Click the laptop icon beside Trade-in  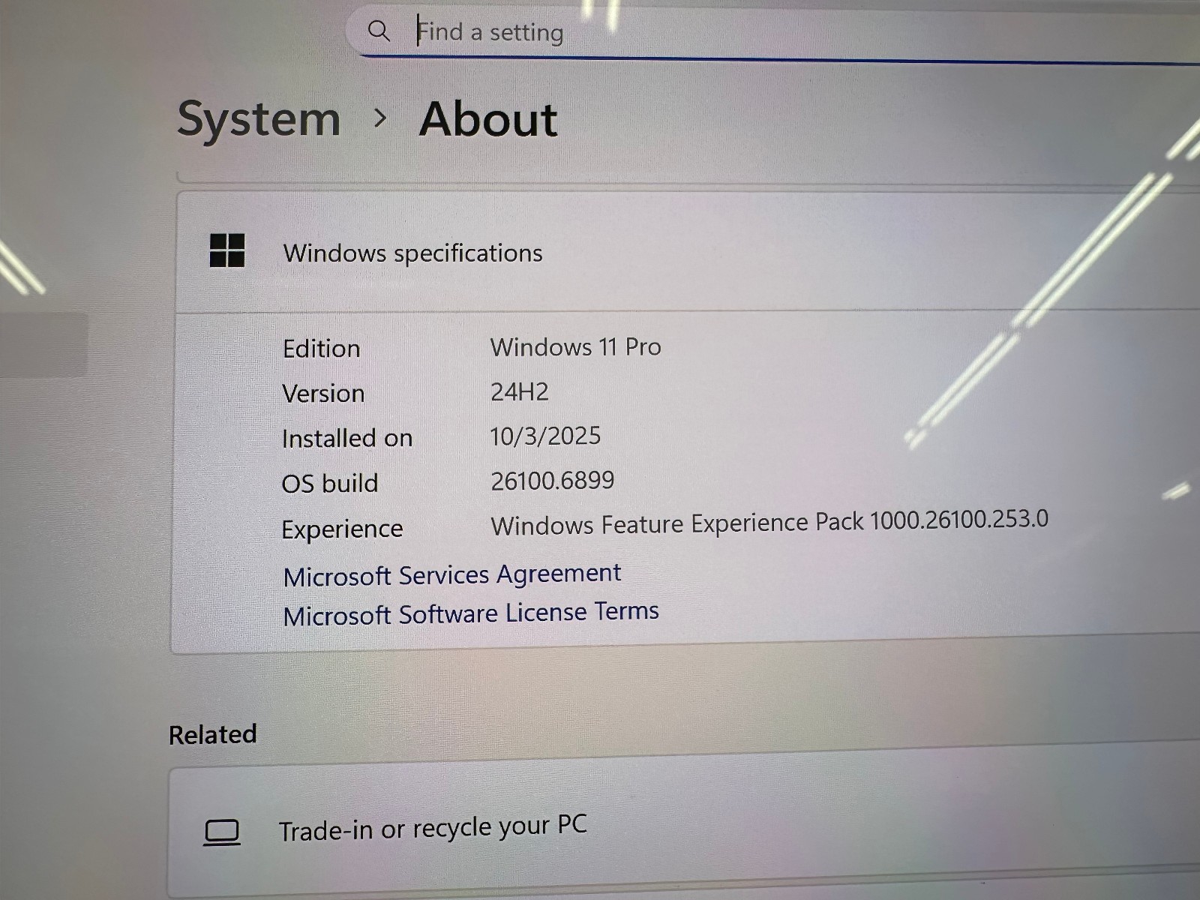[x=222, y=832]
